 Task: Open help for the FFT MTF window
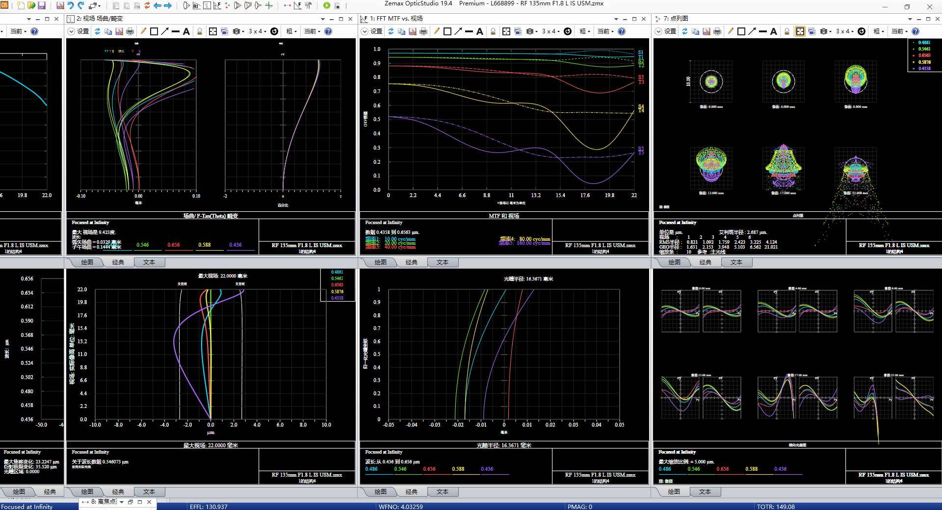[622, 31]
